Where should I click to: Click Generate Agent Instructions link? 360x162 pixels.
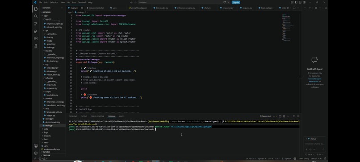tap(314, 80)
